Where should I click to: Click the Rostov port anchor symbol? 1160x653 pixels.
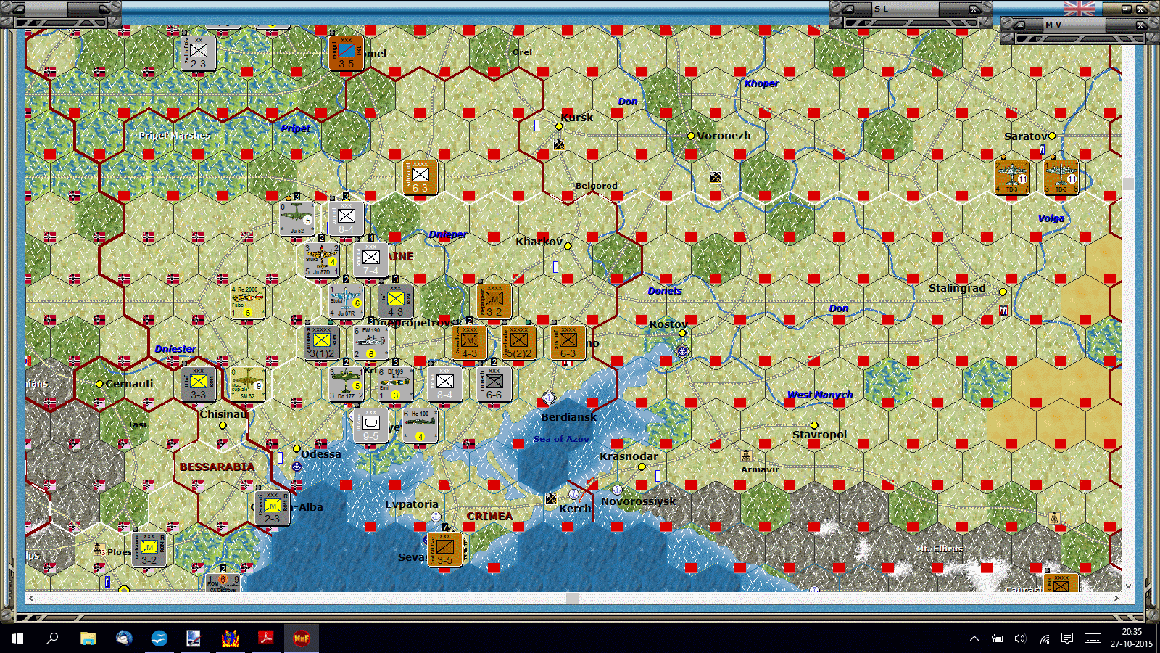pyautogui.click(x=682, y=351)
